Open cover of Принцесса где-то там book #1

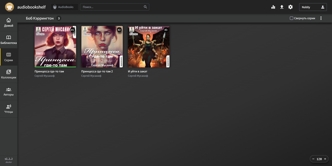(55, 47)
